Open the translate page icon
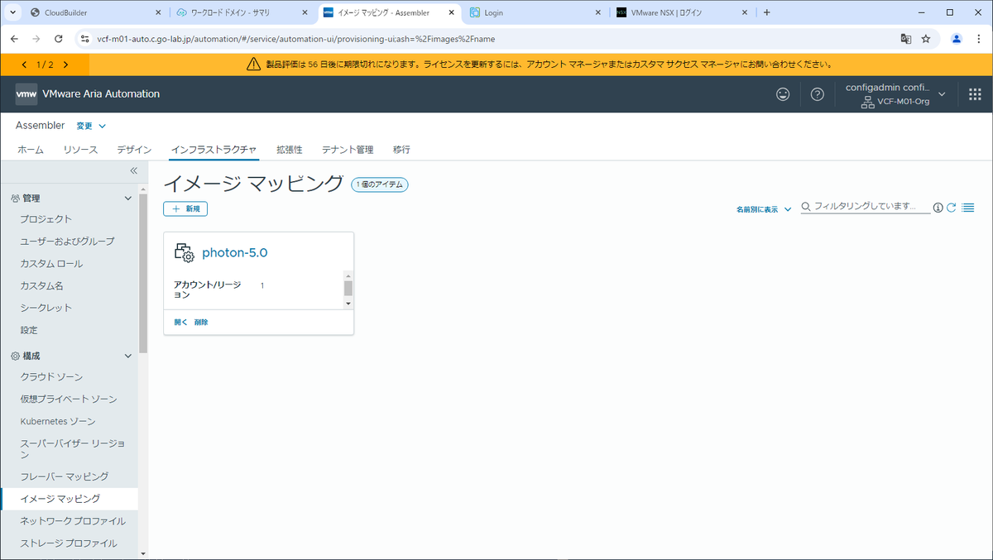Image resolution: width=993 pixels, height=560 pixels. point(906,39)
